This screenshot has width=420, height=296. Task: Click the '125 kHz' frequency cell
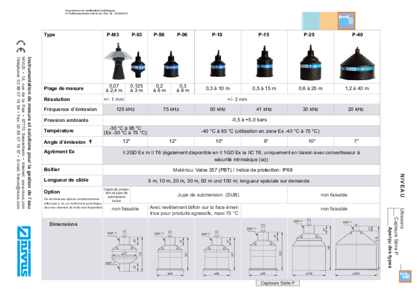(x=126, y=109)
